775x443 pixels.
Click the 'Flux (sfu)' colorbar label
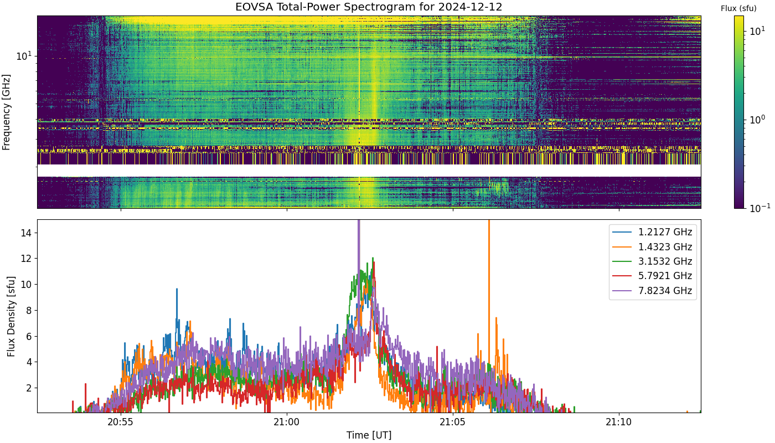click(x=738, y=8)
